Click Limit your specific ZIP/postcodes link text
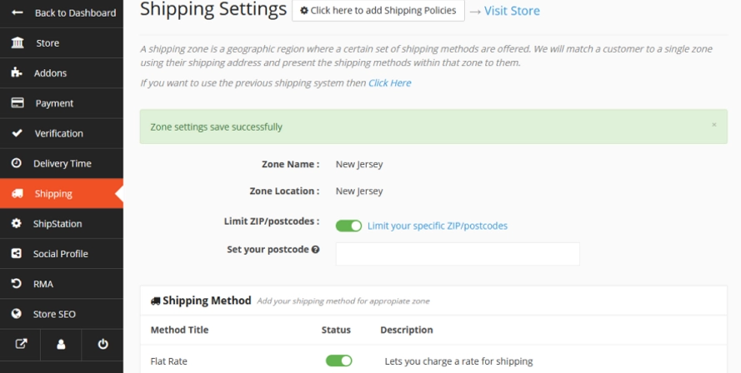This screenshot has height=373, width=741. (x=437, y=226)
